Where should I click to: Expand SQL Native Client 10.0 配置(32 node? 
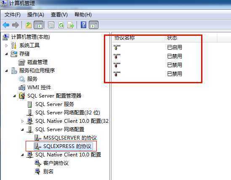click(x=22, y=121)
